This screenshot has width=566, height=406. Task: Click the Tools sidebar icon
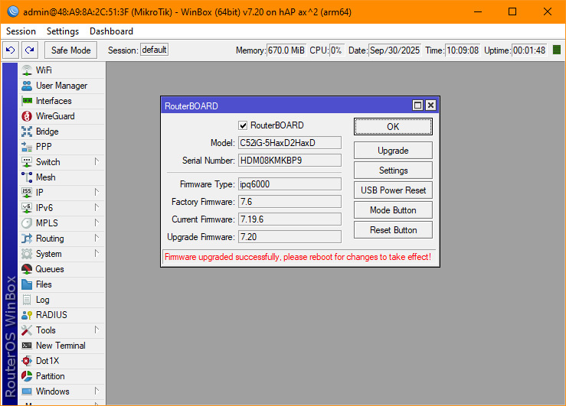coord(27,330)
